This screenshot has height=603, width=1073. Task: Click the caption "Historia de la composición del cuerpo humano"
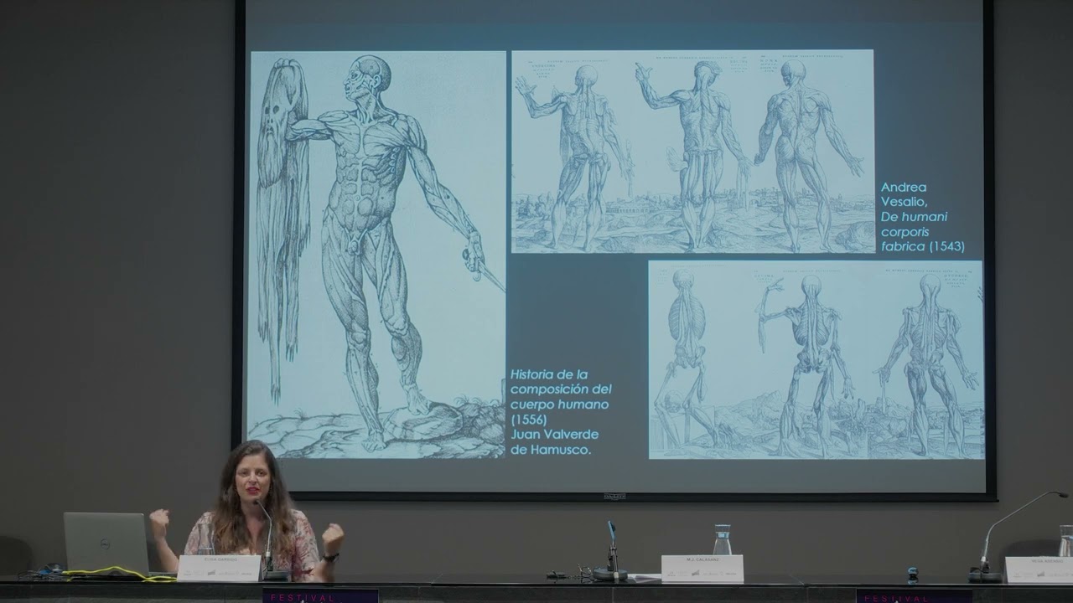point(561,389)
